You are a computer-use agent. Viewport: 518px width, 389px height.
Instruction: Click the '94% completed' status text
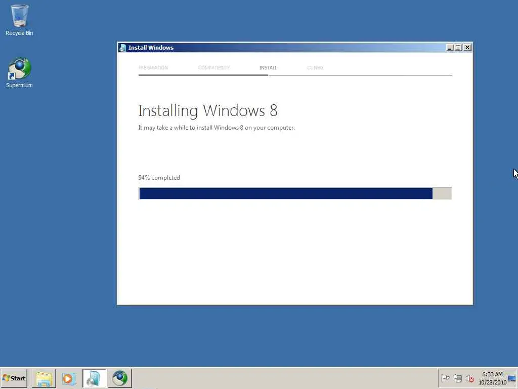tap(159, 178)
